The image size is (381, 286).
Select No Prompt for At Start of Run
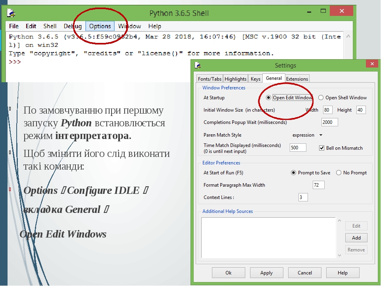[339, 172]
